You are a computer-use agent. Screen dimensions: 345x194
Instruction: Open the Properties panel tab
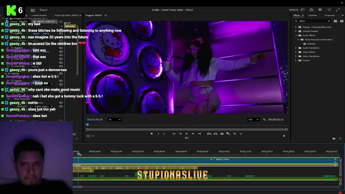pyautogui.click(x=330, y=15)
